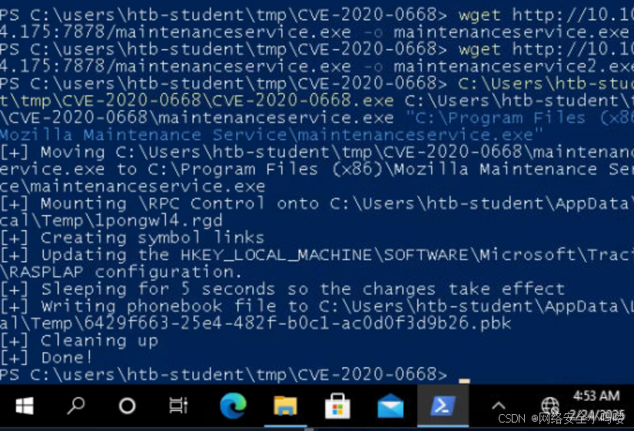Click 'Writing phonebook file' output line
634x431 pixels.
pos(317,307)
